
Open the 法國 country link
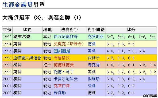tap(91, 86)
